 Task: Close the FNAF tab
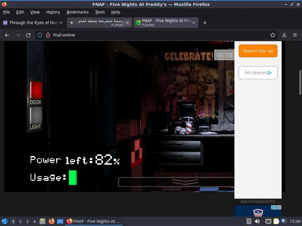click(194, 23)
